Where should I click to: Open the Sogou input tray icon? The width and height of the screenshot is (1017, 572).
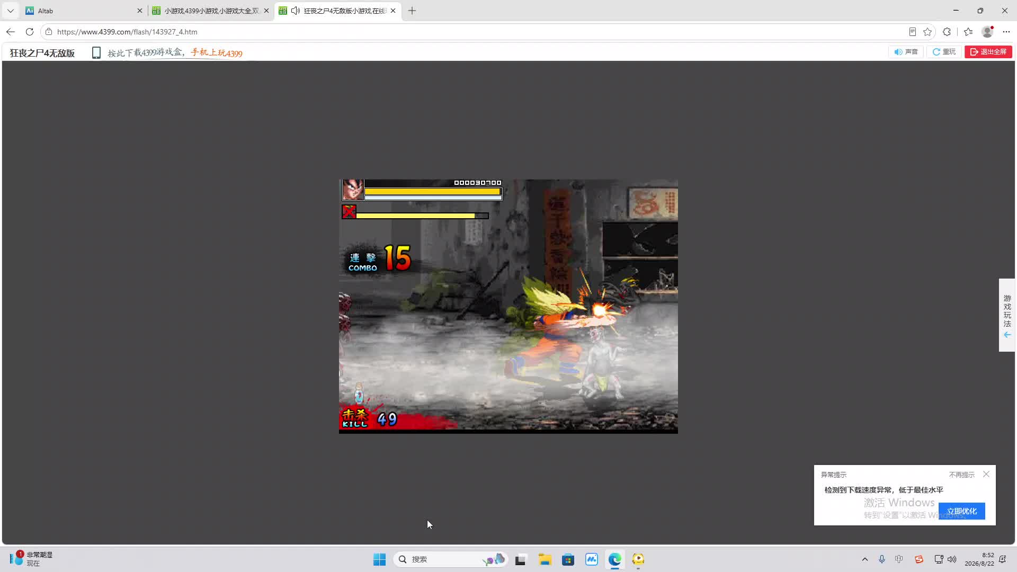(919, 559)
